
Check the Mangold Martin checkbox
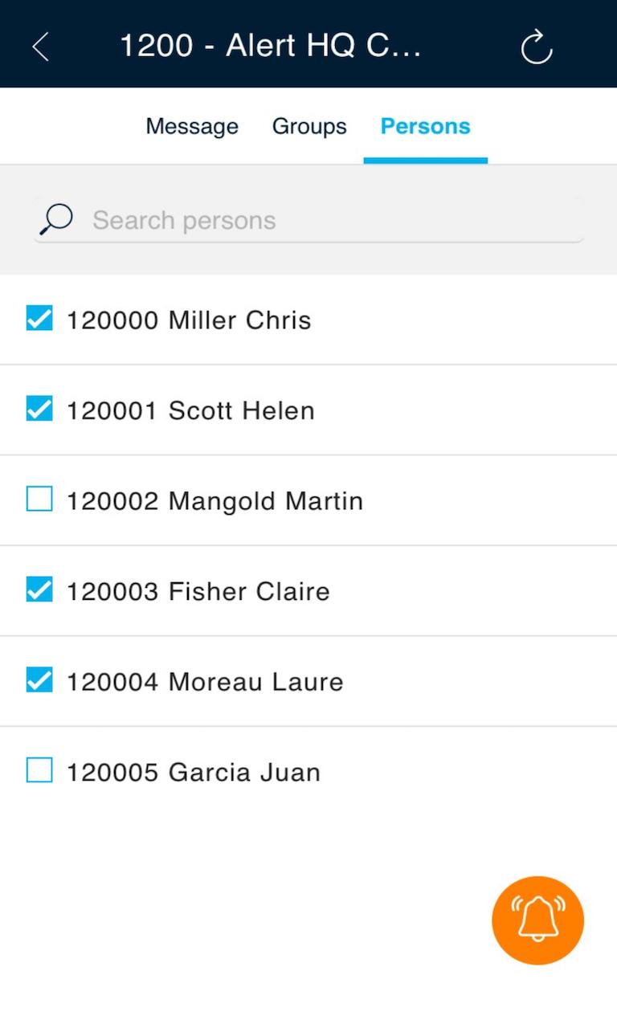[39, 500]
